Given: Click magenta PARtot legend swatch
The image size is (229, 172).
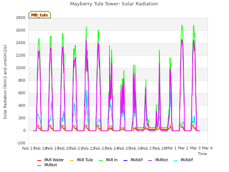Looking at the screenshot, I should (x=39, y=166).
